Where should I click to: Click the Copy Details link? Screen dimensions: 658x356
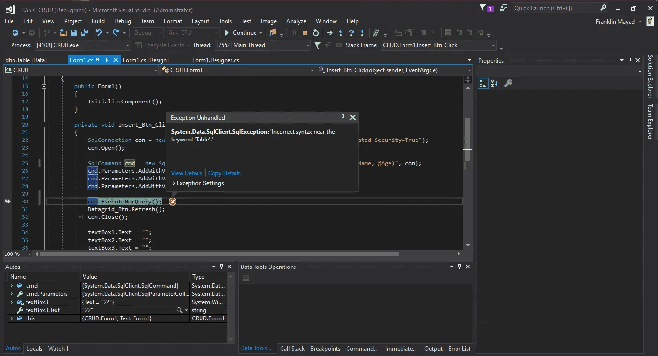pyautogui.click(x=224, y=173)
